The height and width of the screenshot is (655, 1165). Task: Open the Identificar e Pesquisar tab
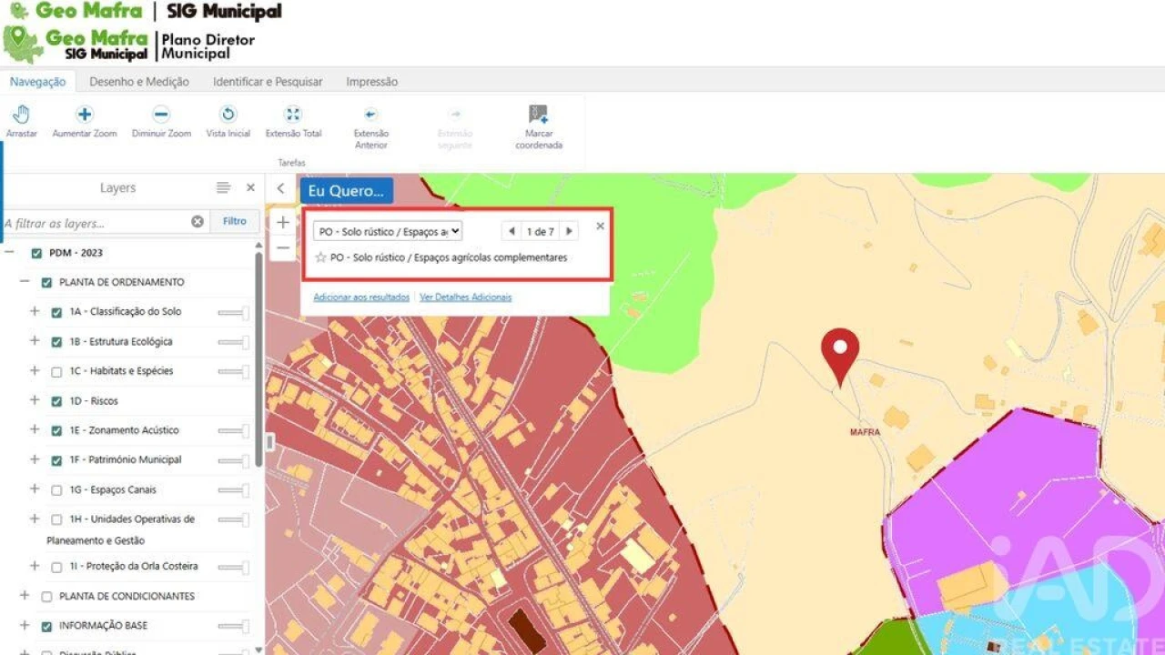(268, 82)
